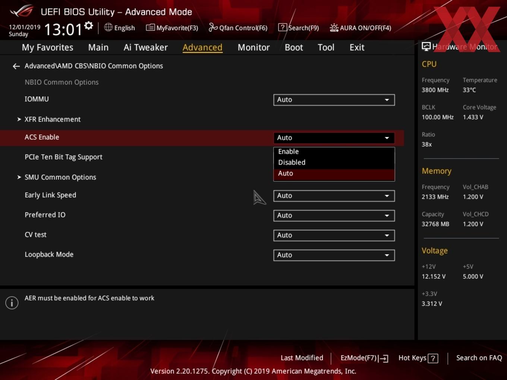Open MyFavorite(F3) list
Image resolution: width=507 pixels, height=380 pixels.
point(172,28)
